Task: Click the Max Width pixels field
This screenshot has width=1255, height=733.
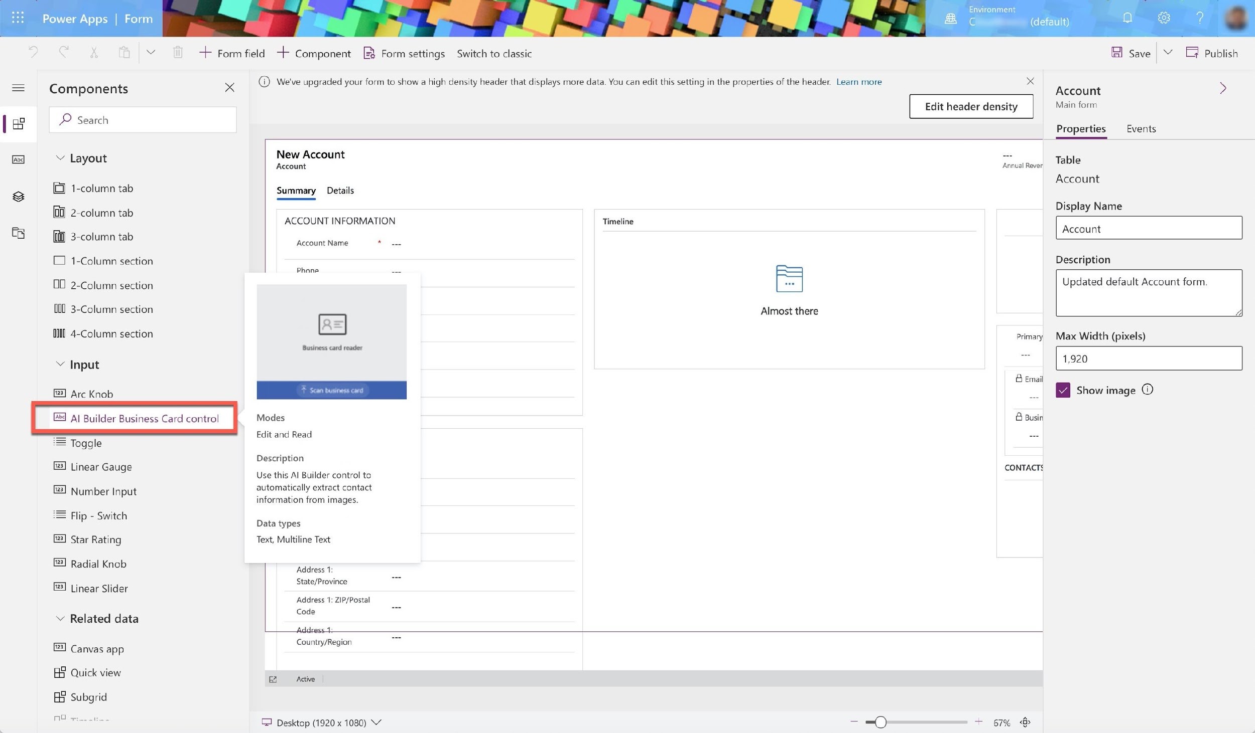Action: point(1149,358)
